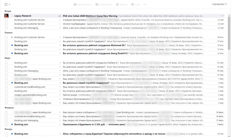Open email about Mohamed M. employee feedback
This screenshot has height=137, width=231.
pos(114,45)
